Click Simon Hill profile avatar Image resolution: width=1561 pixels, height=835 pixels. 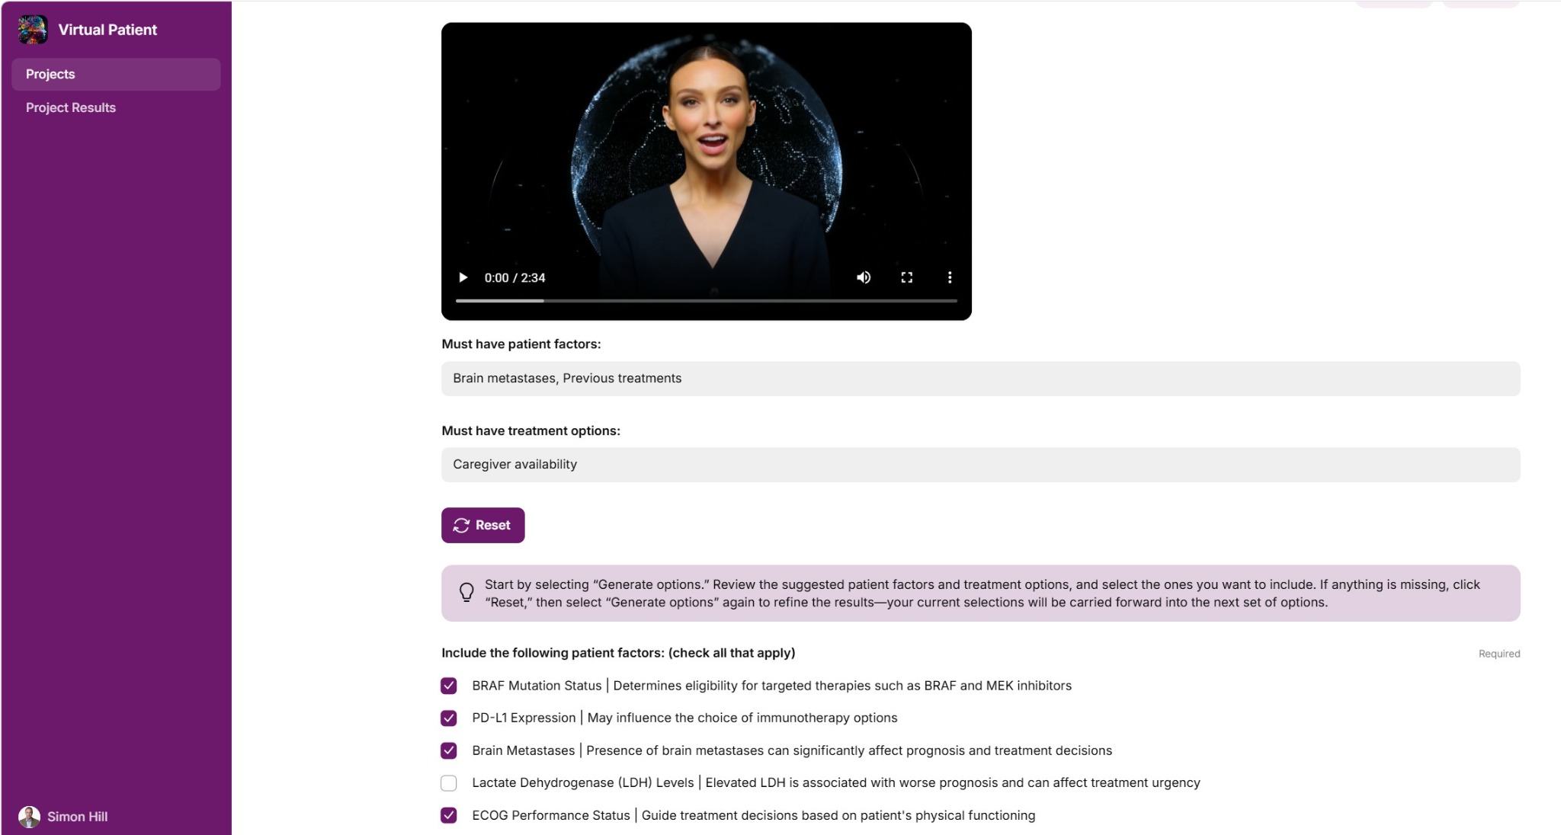29,817
